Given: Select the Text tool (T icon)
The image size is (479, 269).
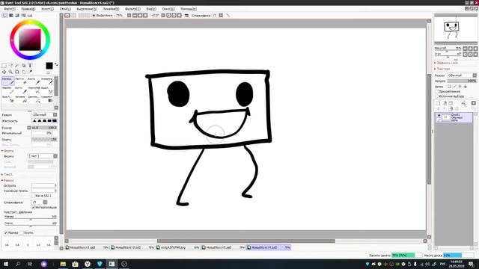Looking at the screenshot, I should (x=30, y=66).
